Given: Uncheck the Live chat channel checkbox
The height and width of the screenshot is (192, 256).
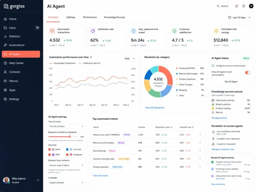Looking at the screenshot, I should pos(67,149).
